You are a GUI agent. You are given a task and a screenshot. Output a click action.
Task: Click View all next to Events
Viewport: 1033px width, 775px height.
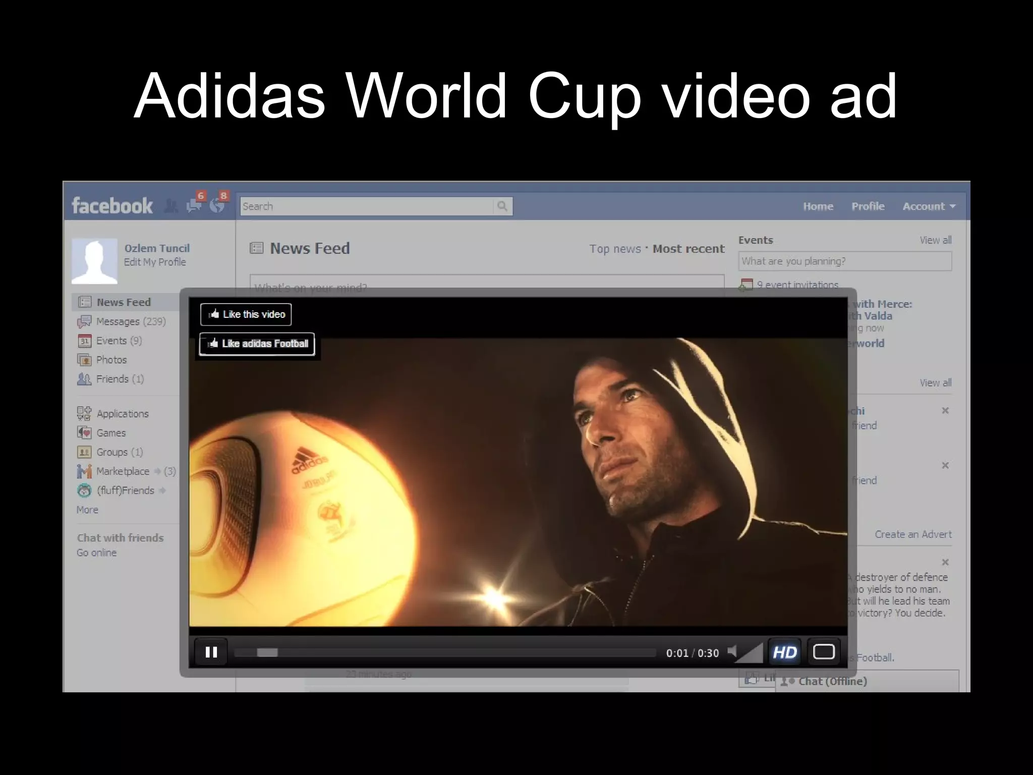936,240
